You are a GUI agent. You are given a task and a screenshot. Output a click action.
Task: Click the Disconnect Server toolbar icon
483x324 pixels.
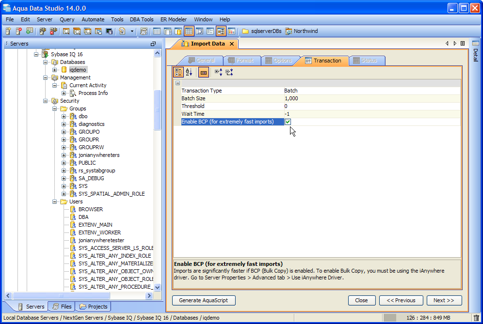[54, 31]
